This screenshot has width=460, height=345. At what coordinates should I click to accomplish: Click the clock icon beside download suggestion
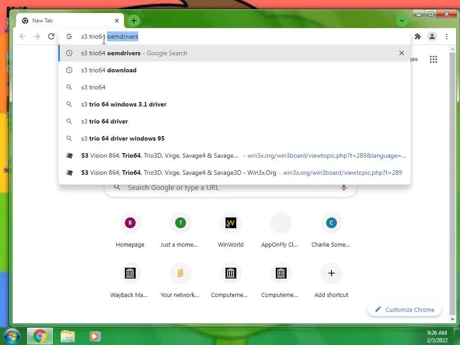click(69, 70)
